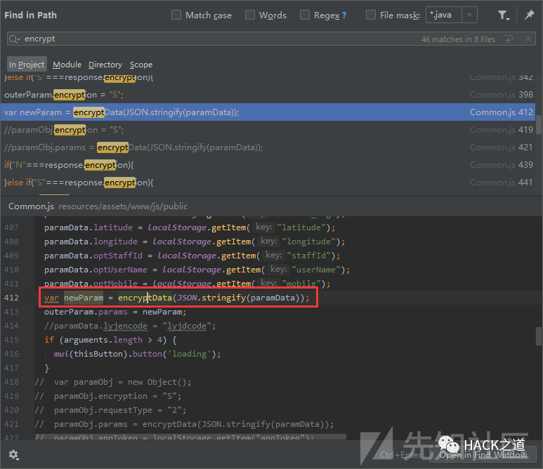The height and width of the screenshot is (469, 543).
Task: Click the search magnifier history icon
Action: click(15, 39)
